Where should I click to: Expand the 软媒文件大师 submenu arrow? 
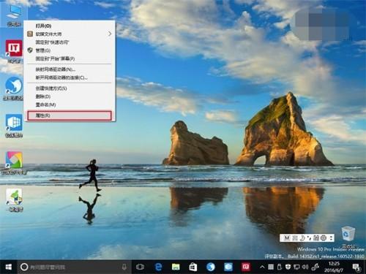coord(110,34)
